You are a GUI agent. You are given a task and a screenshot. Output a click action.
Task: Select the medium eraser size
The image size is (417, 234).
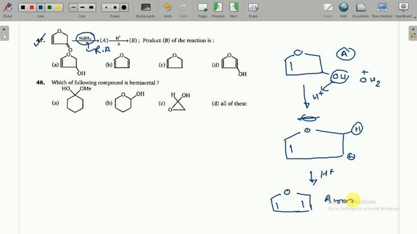click(x=115, y=7)
